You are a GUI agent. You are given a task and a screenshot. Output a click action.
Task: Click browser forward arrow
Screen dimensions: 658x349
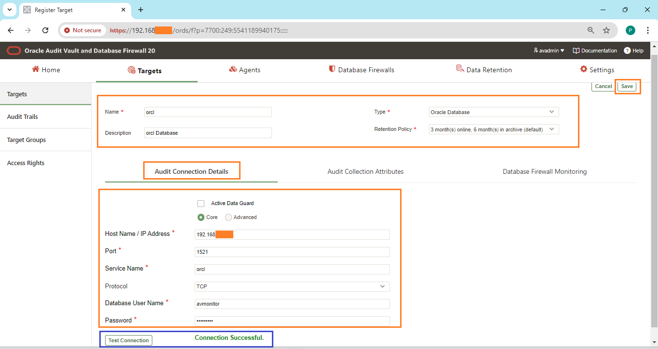(x=28, y=30)
